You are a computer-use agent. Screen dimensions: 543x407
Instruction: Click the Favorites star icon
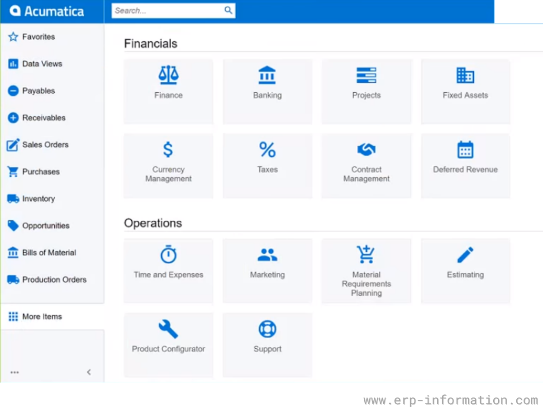pyautogui.click(x=13, y=37)
